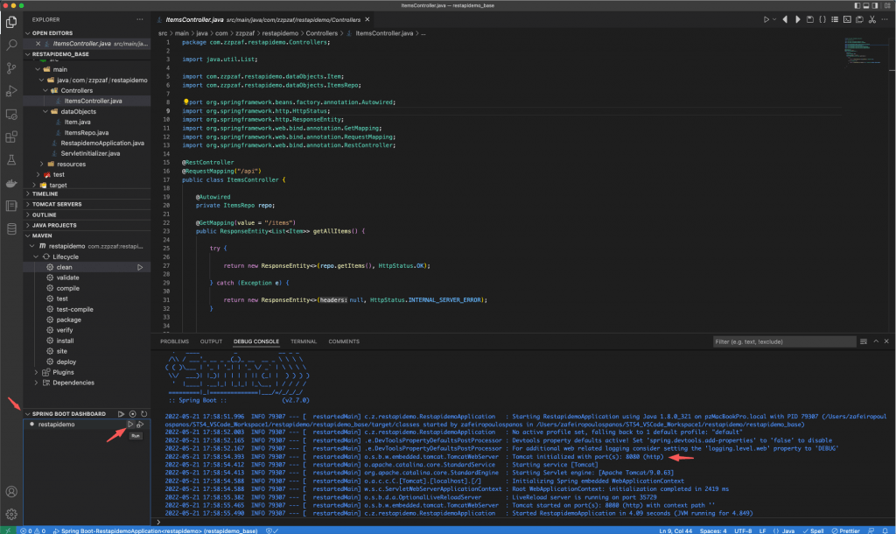Open ItemsRepo.java in the explorer tree
Viewport: 896px width, 534px height.
point(87,133)
